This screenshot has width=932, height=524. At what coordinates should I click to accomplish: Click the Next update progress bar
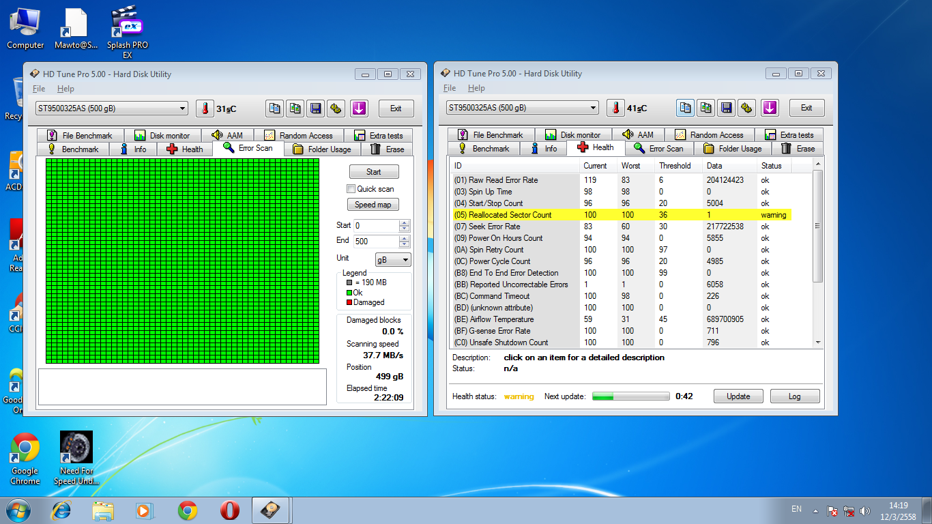tap(630, 396)
